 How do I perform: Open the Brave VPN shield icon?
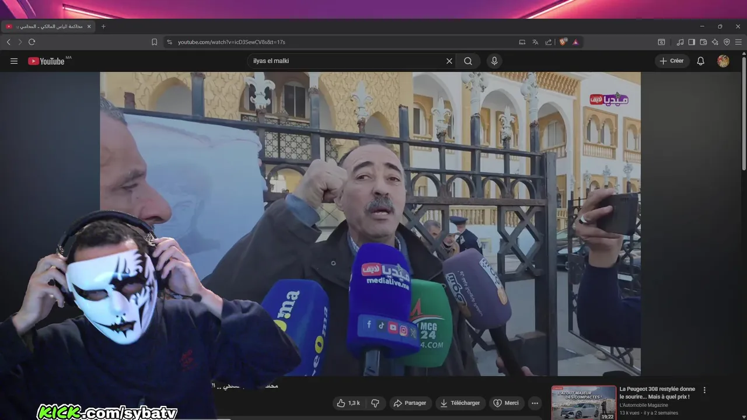(x=727, y=42)
